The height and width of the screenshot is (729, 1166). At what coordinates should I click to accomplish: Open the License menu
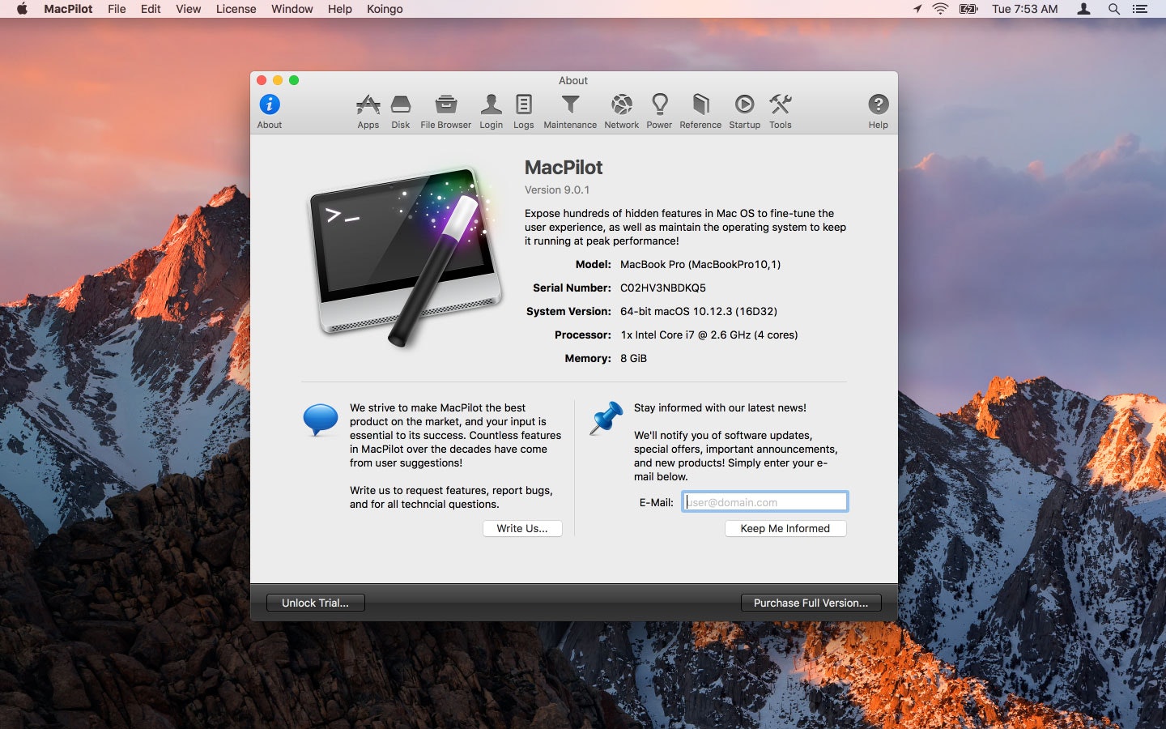coord(235,9)
